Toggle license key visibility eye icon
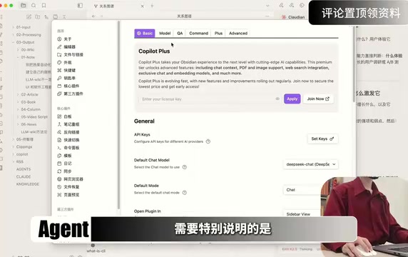The height and width of the screenshot is (257, 408). click(x=277, y=99)
